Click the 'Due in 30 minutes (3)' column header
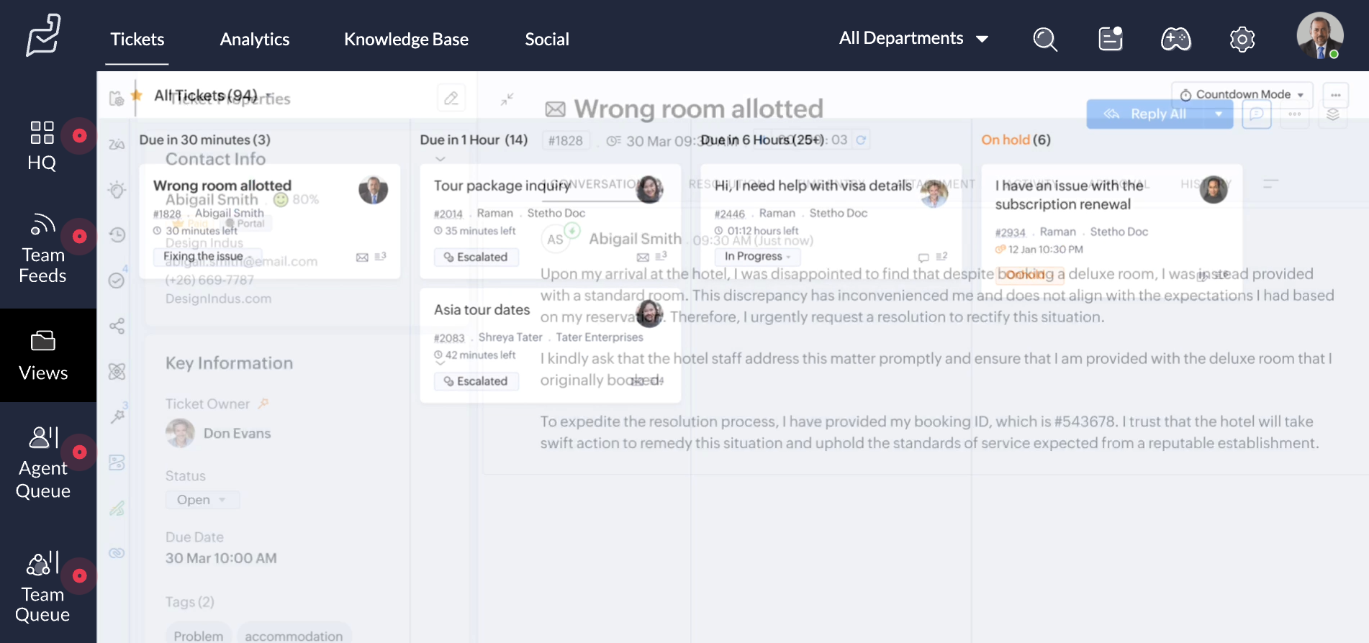Viewport: 1369px width, 643px height. click(x=205, y=140)
